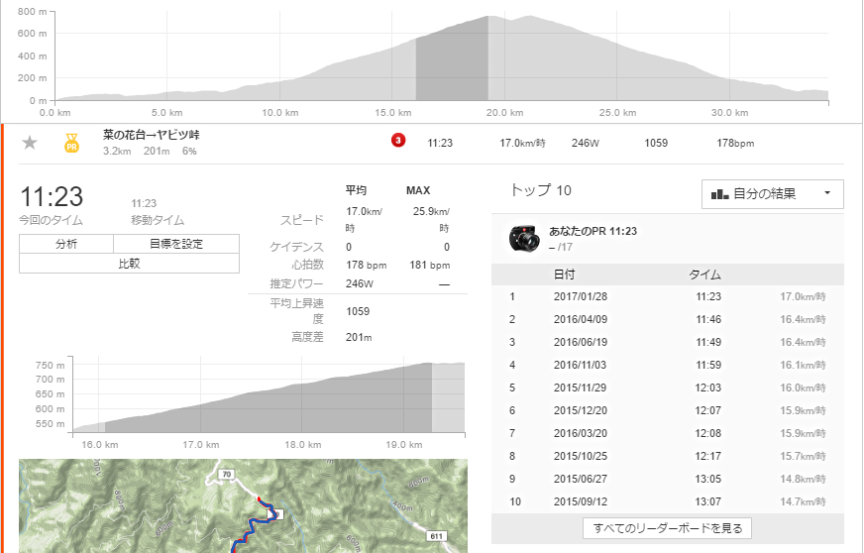Click the 分析 button
This screenshot has width=864, height=553.
66,244
